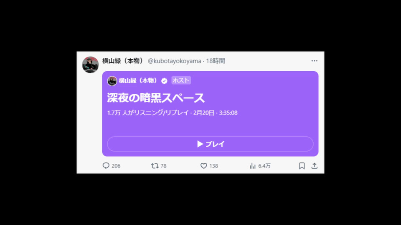Click the 206 reply count
Viewport: 401px width, 225px height.
[x=116, y=166]
